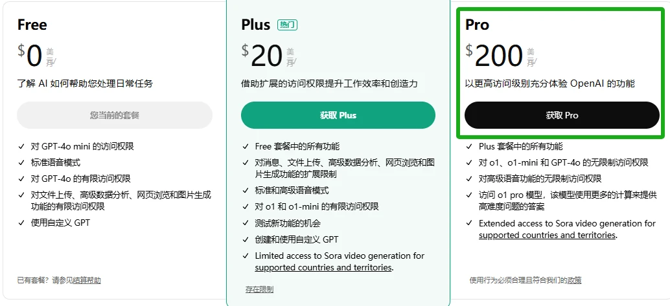Click the checkmark beside "使用自定义 GPT"

click(x=21, y=223)
